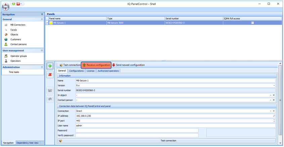The image size is (284, 147).
Task: Click the Password input field
Action: 137,131
